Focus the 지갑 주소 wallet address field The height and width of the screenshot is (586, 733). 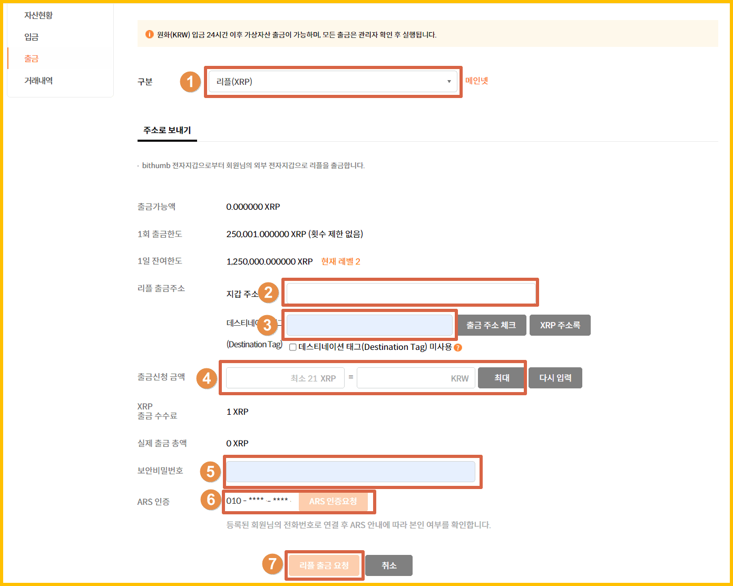(x=411, y=293)
